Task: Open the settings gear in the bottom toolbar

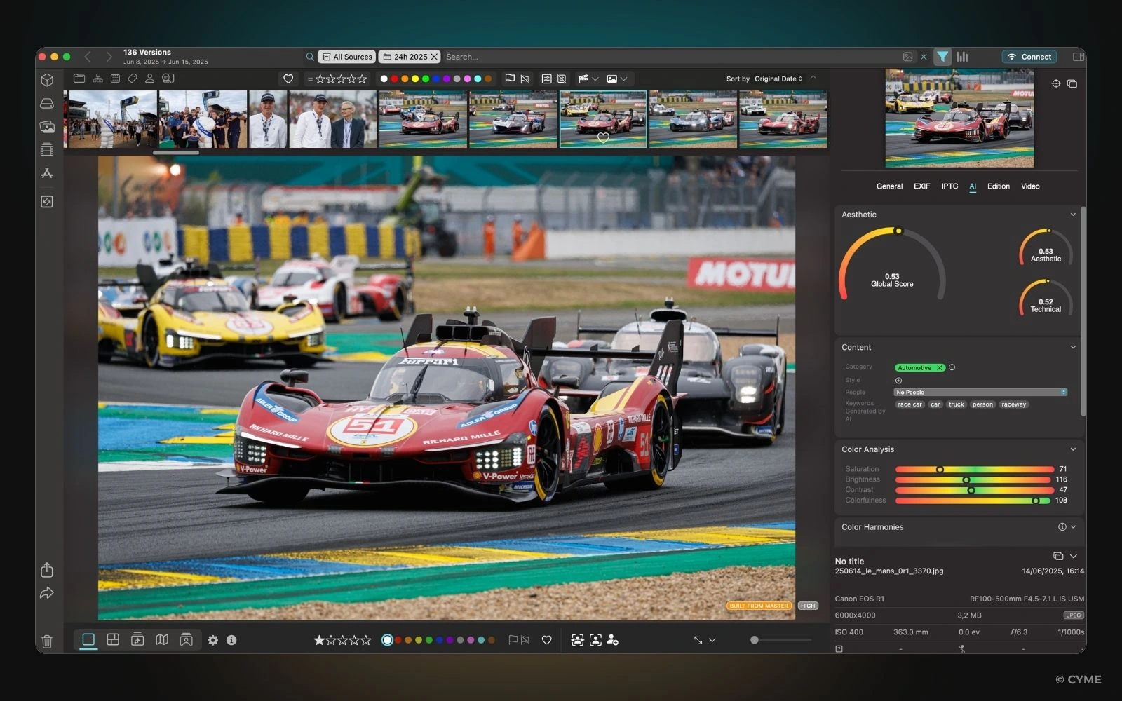Action: pos(213,640)
